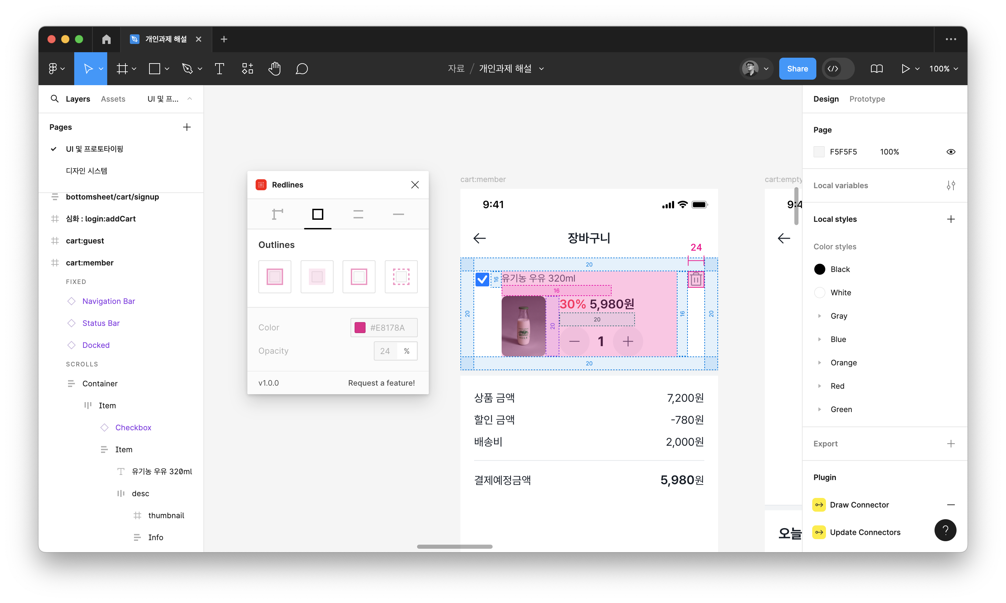Run the Draw Connector plugin
This screenshot has height=603, width=1006.
pyautogui.click(x=859, y=505)
